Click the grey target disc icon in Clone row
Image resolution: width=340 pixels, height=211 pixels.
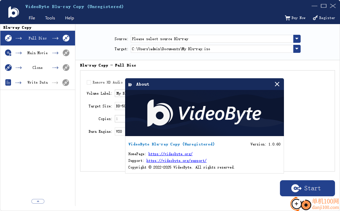pyautogui.click(x=66, y=68)
